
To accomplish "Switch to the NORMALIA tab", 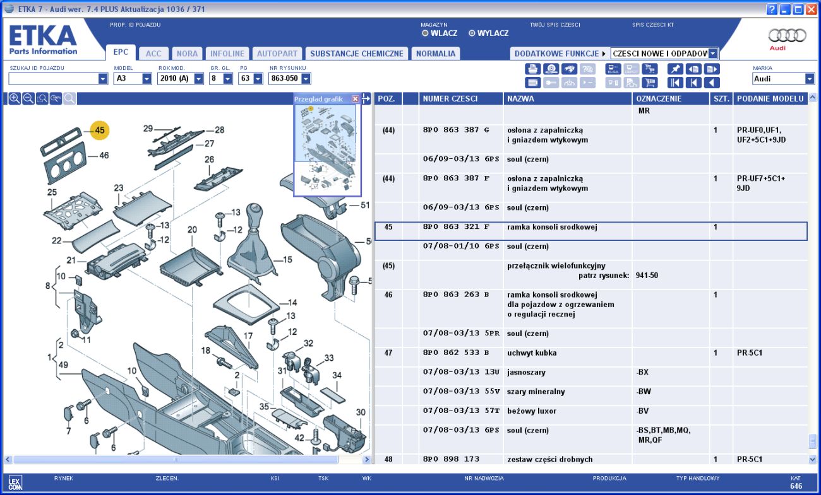I will (436, 54).
